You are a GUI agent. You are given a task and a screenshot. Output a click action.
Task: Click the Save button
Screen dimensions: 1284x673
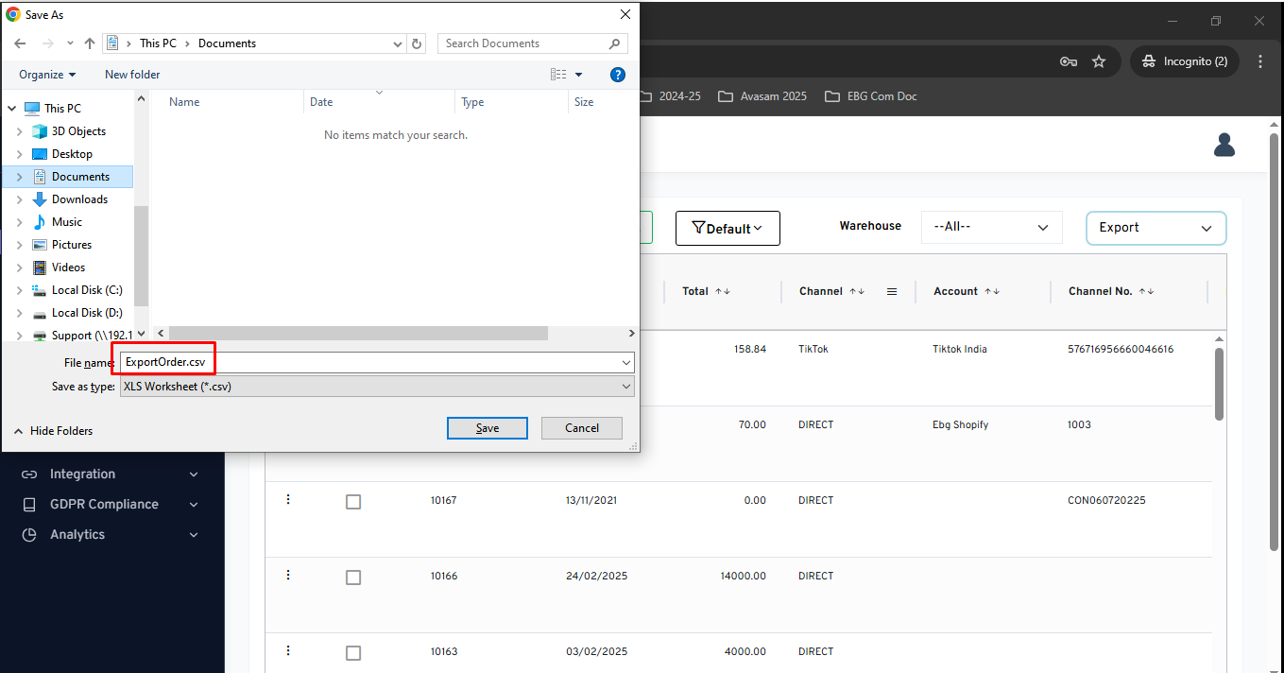pyautogui.click(x=487, y=428)
